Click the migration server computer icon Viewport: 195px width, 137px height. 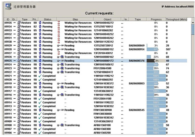coord(8,7)
